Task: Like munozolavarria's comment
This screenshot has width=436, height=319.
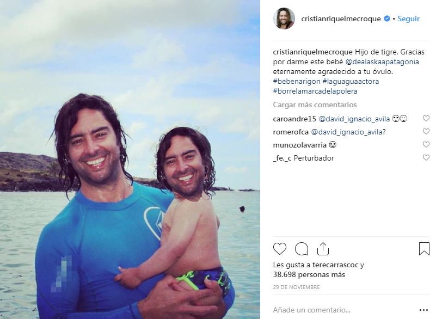Action: (426, 144)
